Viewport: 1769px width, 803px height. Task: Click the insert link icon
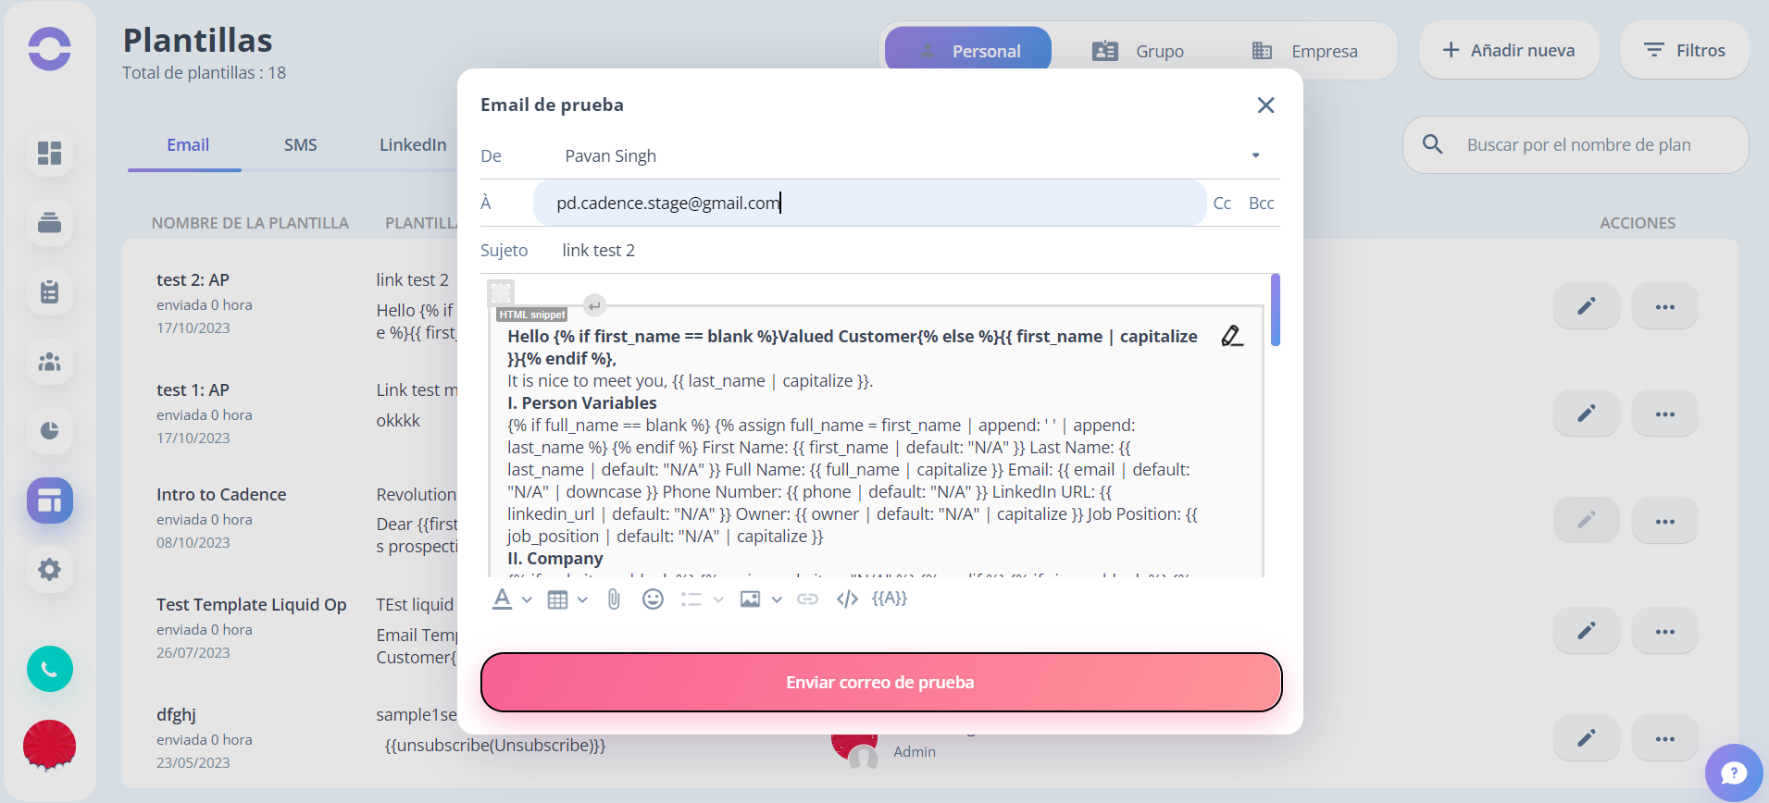807,599
